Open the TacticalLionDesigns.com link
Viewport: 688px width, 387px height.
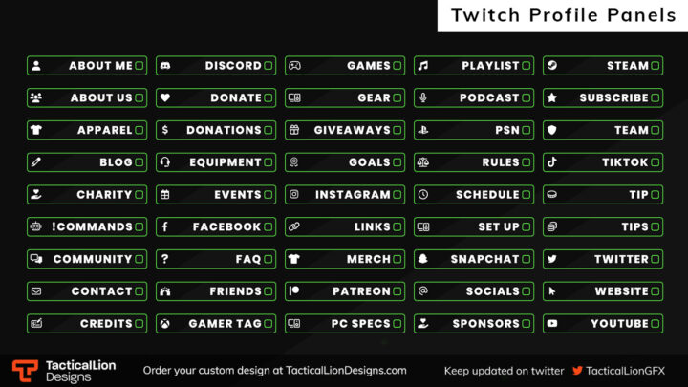(346, 371)
